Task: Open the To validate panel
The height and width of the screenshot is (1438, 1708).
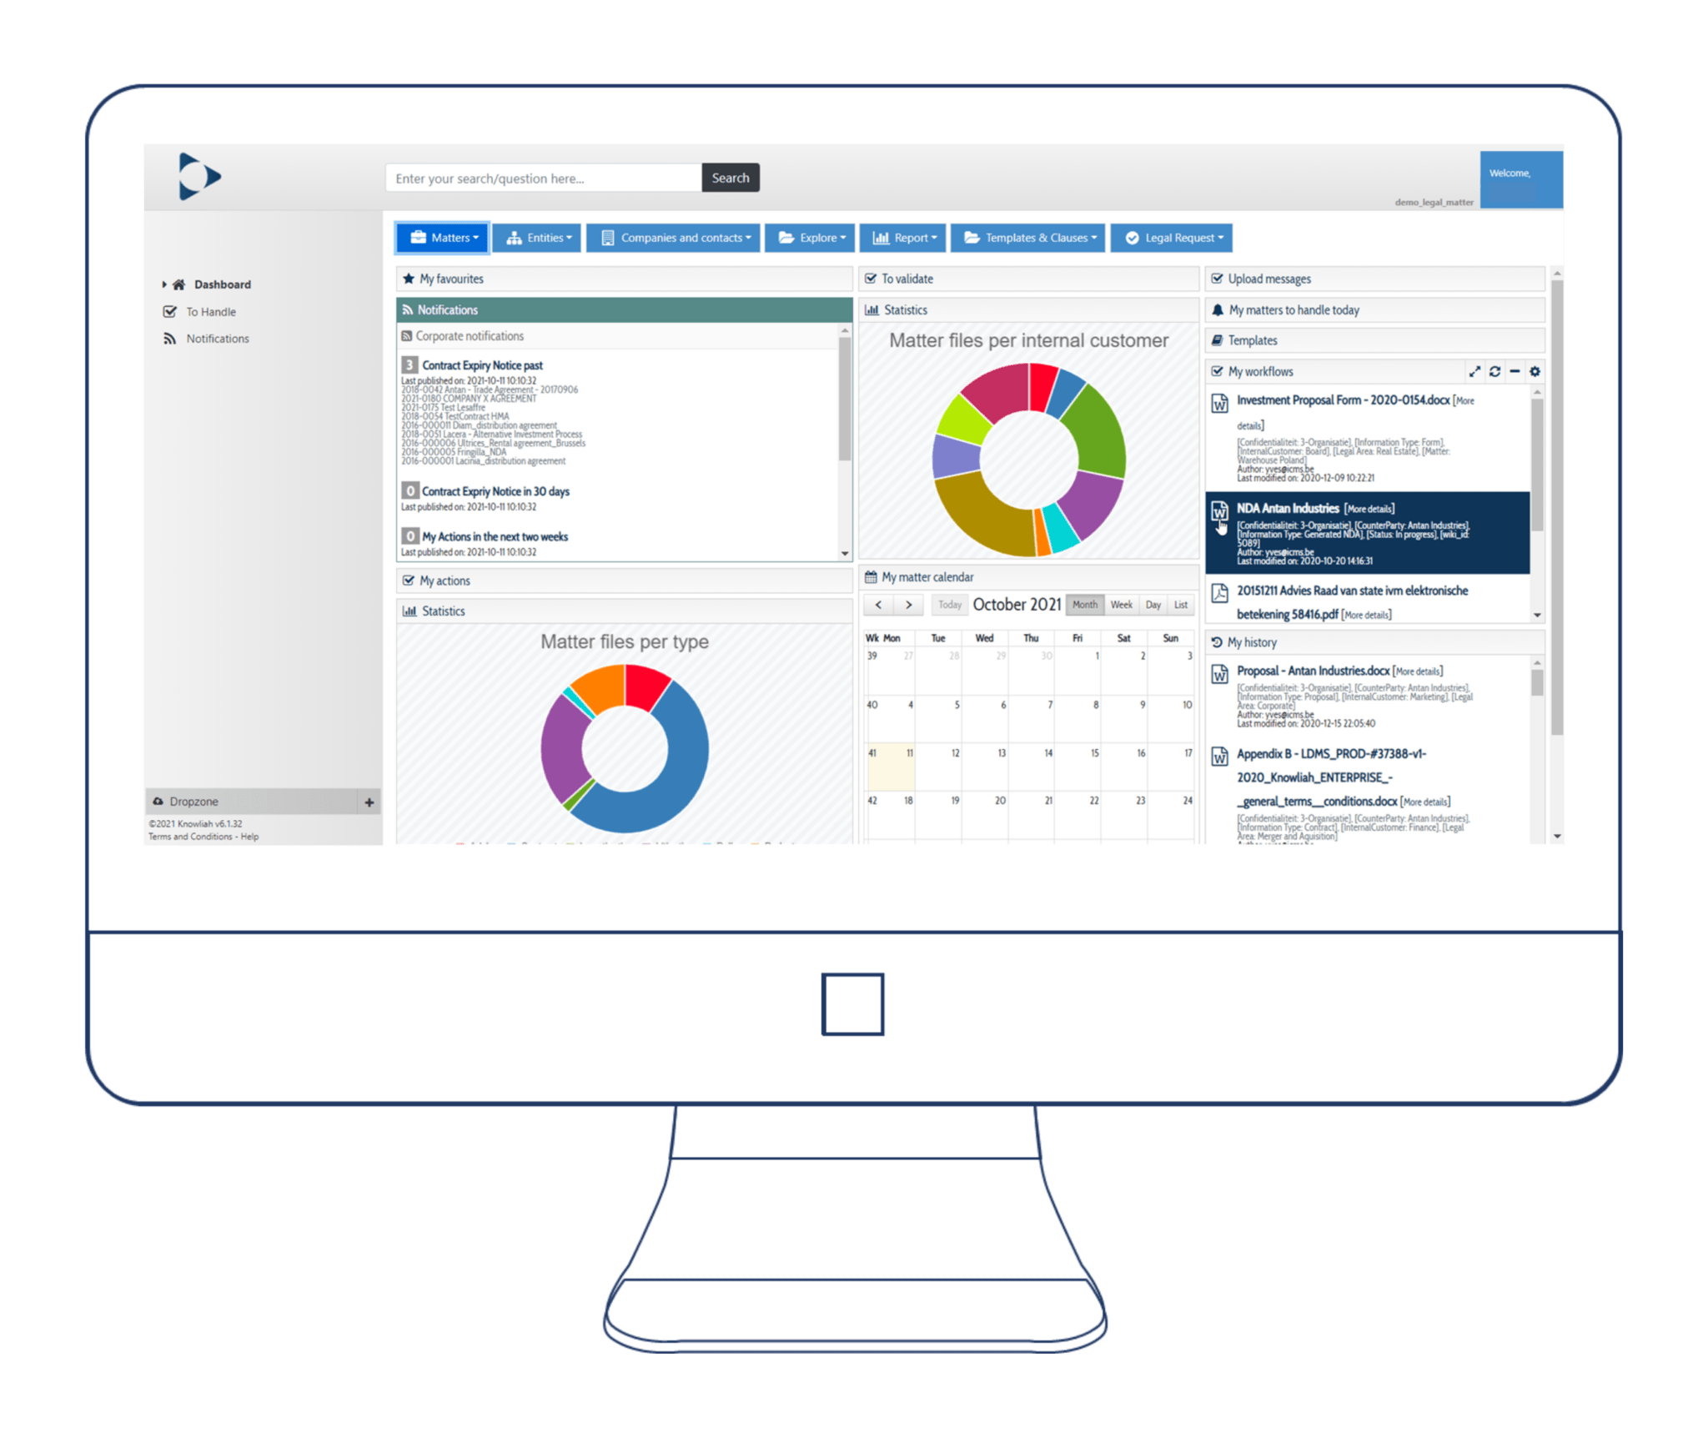Action: pos(1028,279)
